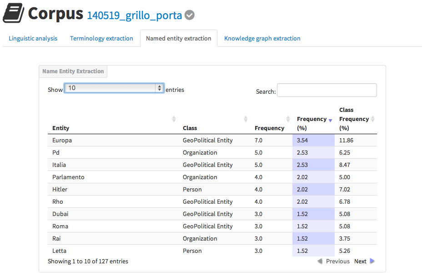Click the Corpus book icon
This screenshot has width=427, height=277.
click(x=14, y=13)
